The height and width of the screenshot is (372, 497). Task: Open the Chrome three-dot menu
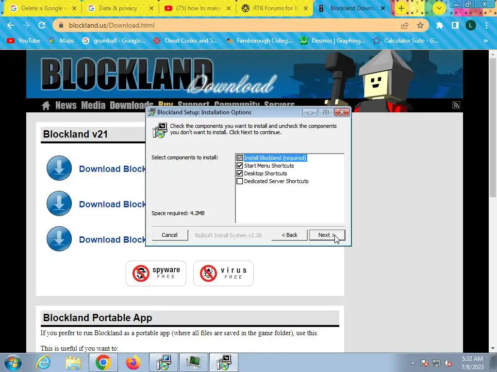point(486,25)
